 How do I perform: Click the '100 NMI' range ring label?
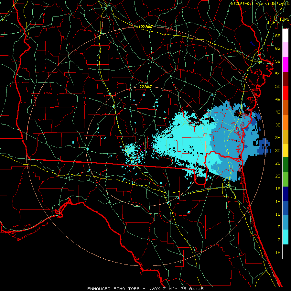point(145,27)
